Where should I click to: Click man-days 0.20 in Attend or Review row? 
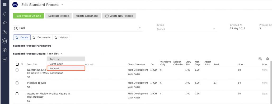point(197,94)
